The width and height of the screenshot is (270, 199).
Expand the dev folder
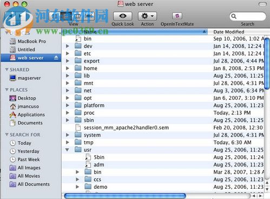pyautogui.click(x=68, y=46)
